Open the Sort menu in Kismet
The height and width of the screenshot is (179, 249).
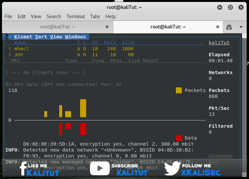(x=41, y=37)
